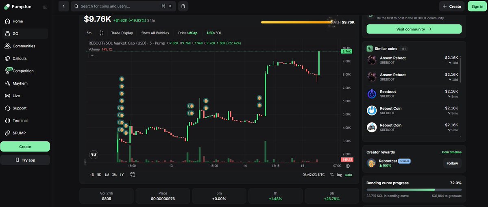488x207 pixels.
Task: Select the 6h +25.78% stat card
Action: (332, 196)
